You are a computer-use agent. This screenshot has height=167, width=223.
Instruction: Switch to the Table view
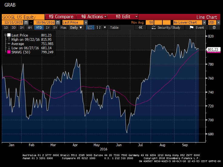(x=114, y=28)
